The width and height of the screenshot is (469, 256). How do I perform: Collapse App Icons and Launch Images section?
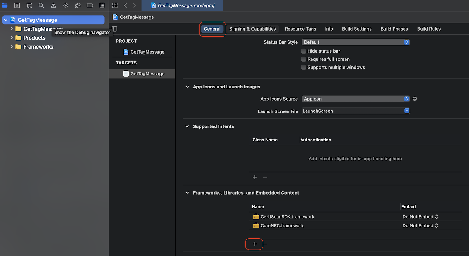tap(187, 87)
